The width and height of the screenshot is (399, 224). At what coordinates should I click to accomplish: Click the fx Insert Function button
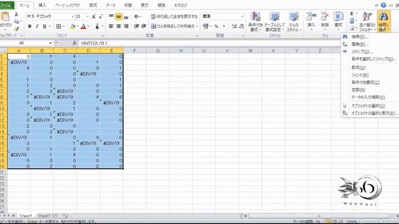coord(74,43)
